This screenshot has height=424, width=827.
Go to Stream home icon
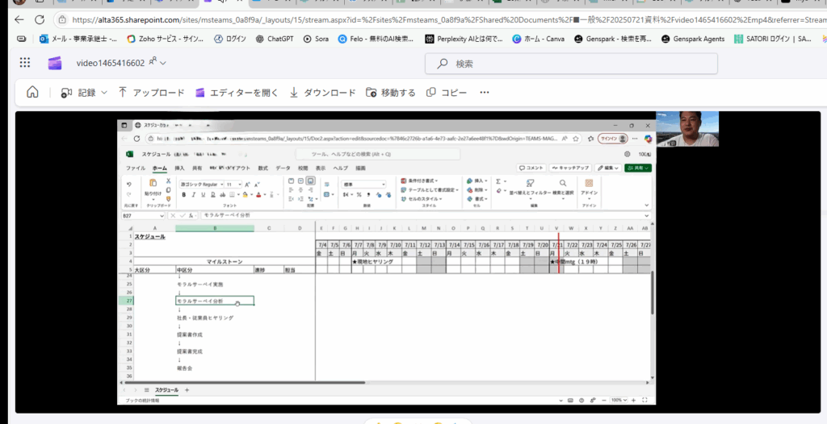(x=32, y=92)
